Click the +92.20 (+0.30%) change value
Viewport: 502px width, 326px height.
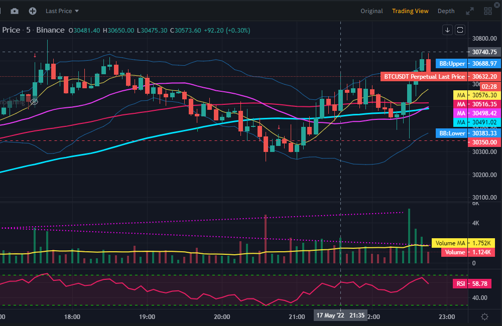227,31
